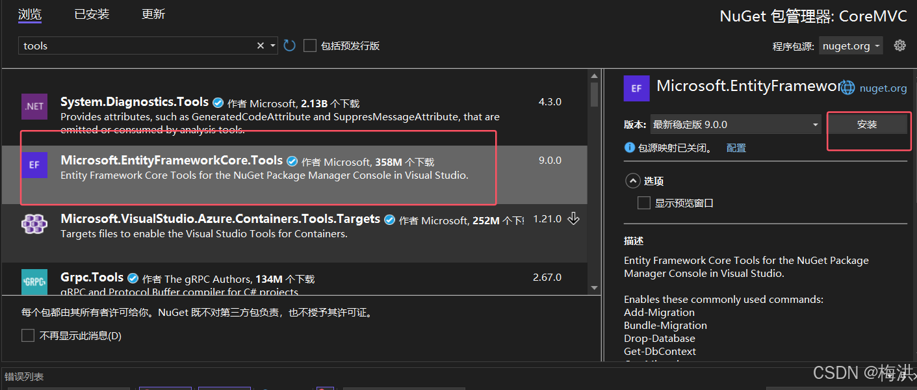Open the 程序包源 nuget.org dropdown
The height and width of the screenshot is (390, 917).
[x=851, y=45]
